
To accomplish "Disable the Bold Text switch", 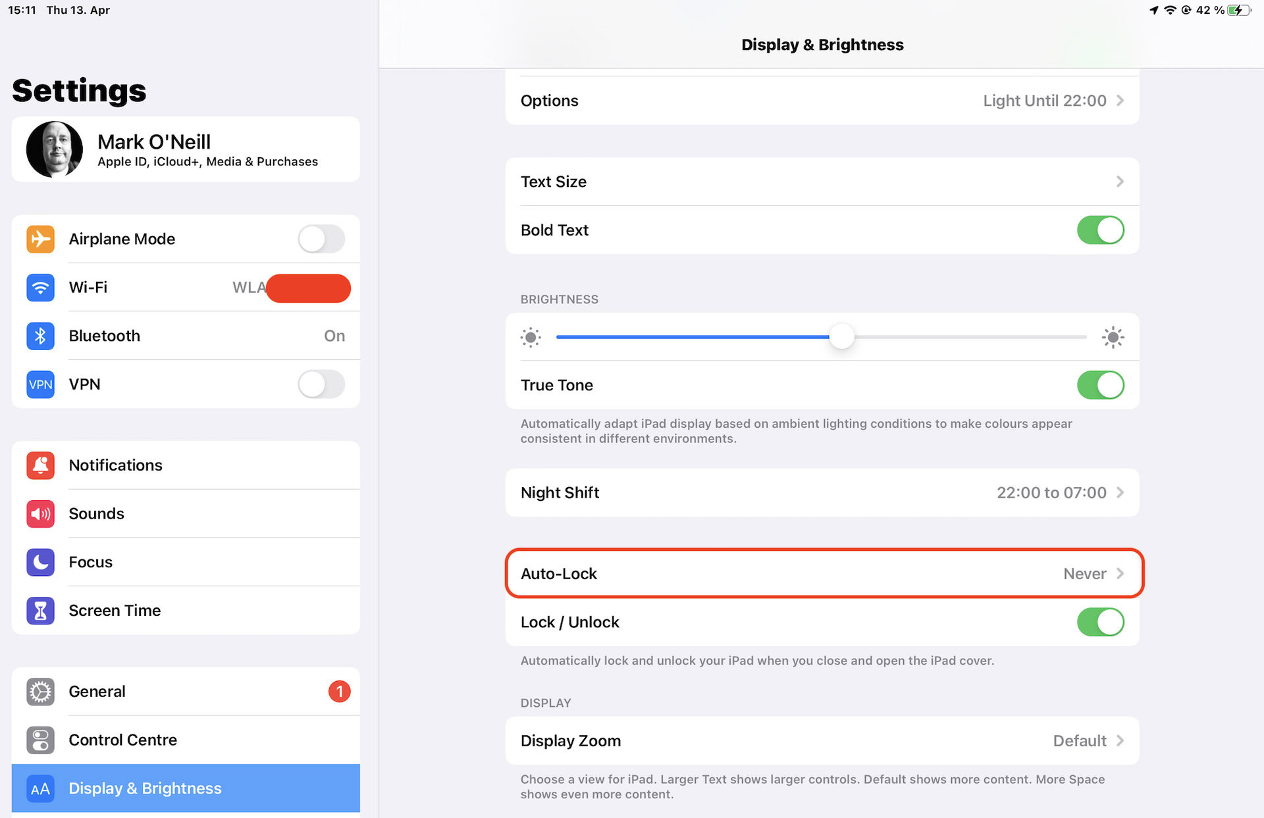I will [1100, 230].
